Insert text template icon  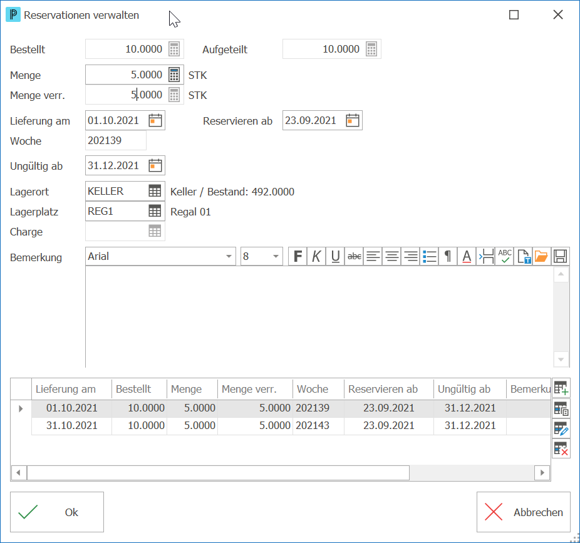click(524, 256)
